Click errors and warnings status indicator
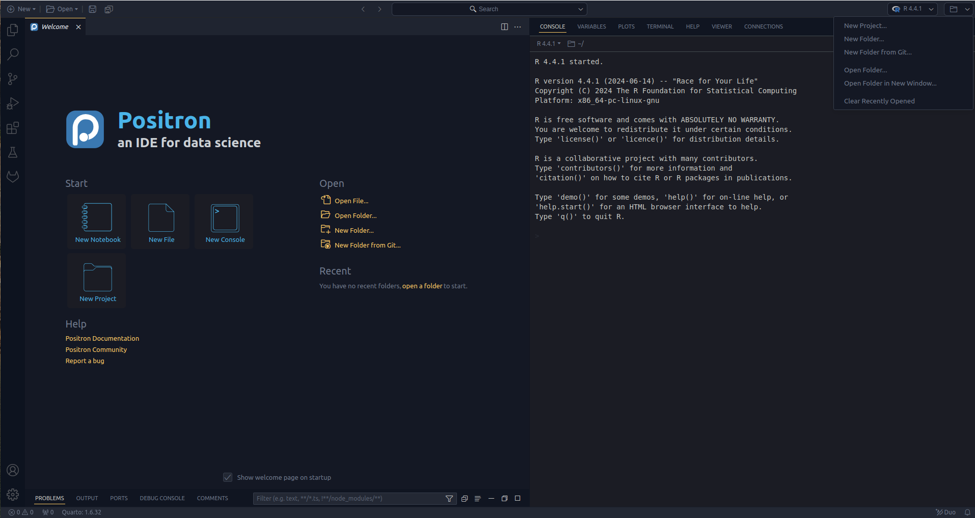Viewport: 975px width, 518px height. pos(21,512)
